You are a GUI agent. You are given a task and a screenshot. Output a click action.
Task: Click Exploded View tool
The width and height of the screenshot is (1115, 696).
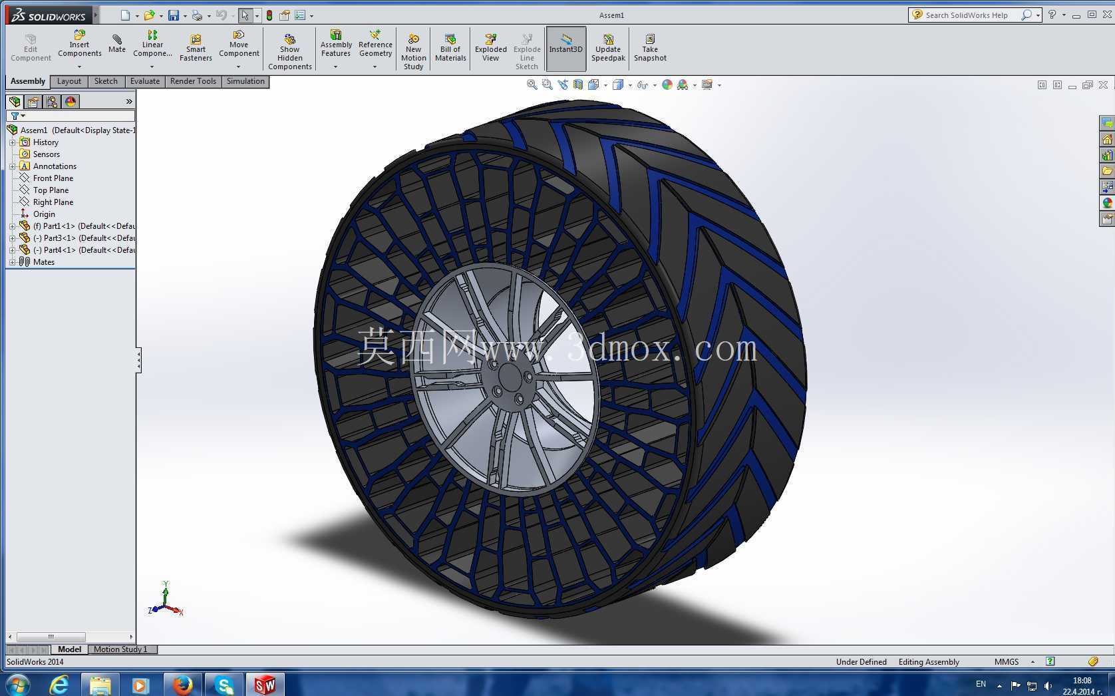tap(491, 48)
